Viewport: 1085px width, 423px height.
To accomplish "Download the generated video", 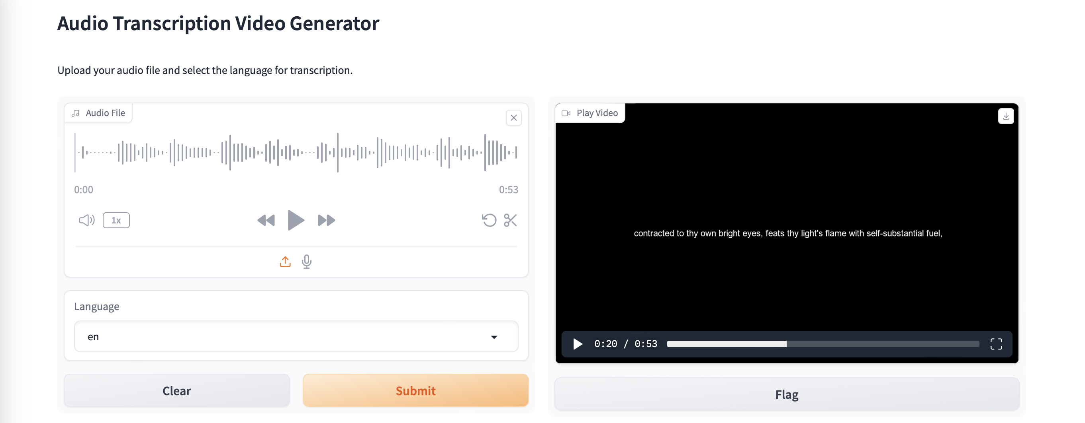I will pos(1006,116).
